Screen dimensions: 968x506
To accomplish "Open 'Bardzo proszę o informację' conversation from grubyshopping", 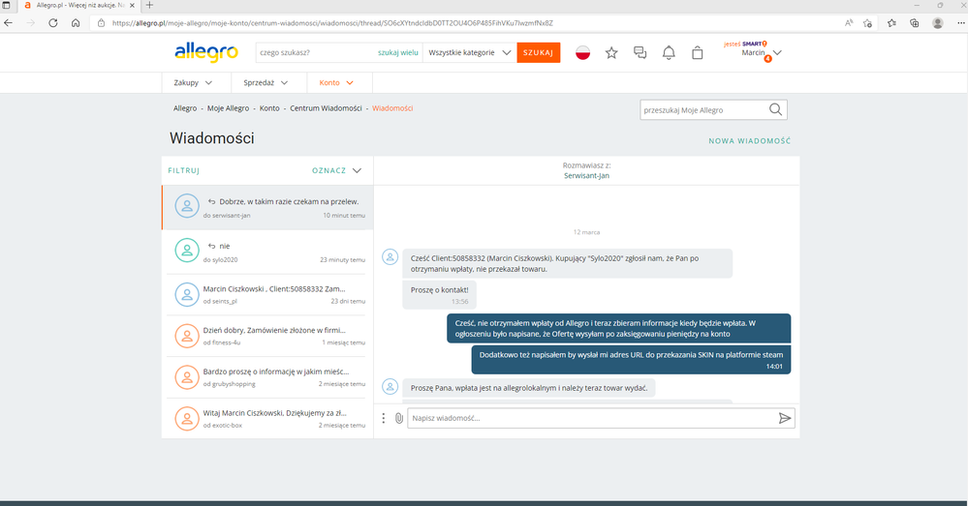I will (267, 377).
